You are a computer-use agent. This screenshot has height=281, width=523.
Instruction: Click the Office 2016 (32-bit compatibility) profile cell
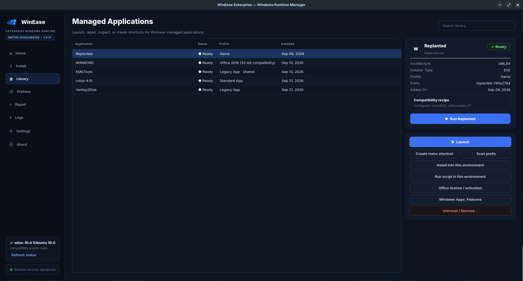coord(247,63)
